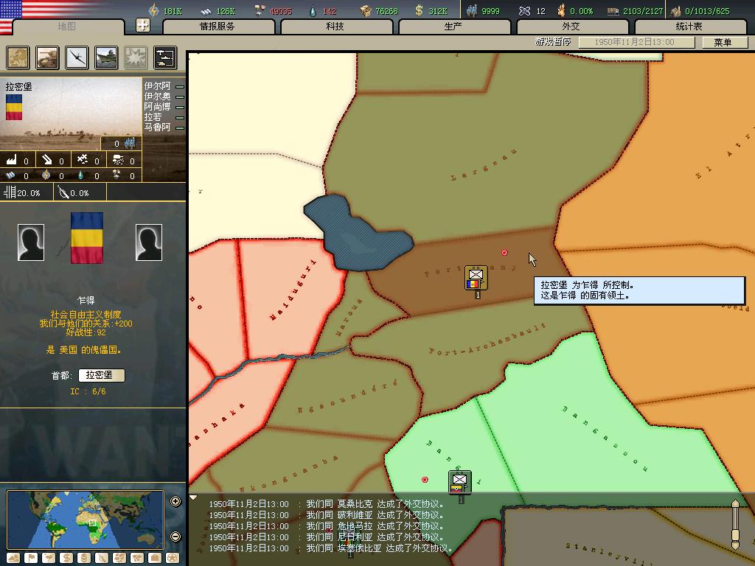Screen dimensions: 755x566
Task: Switch to terrain map mode mountain icon
Action: tap(13, 558)
